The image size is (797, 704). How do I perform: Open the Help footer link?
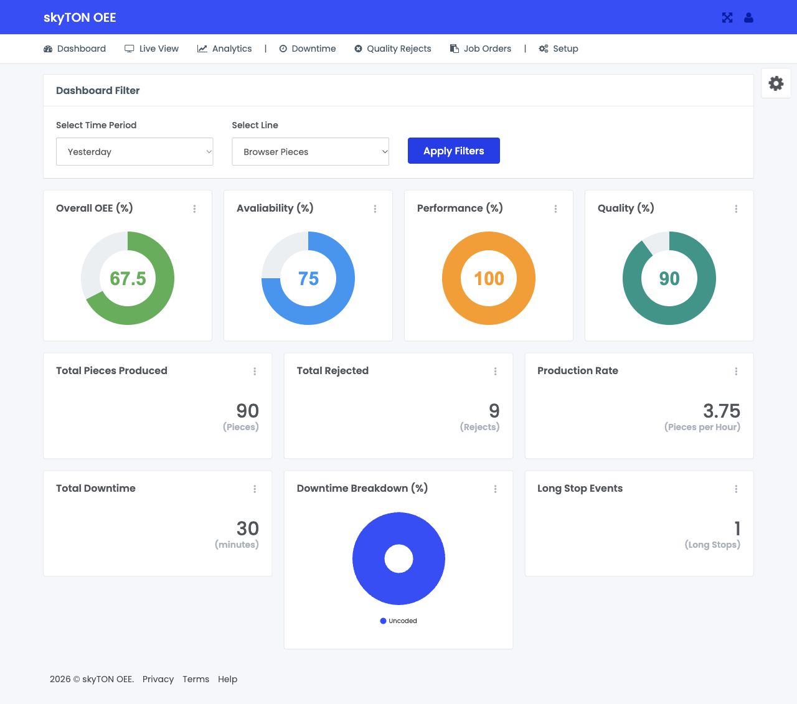(x=227, y=679)
